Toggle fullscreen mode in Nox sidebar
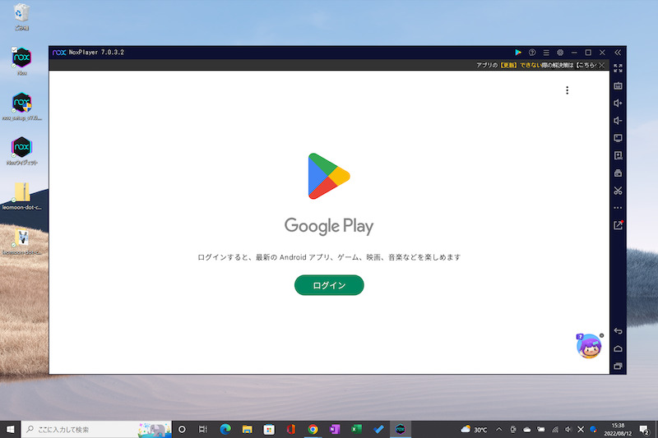 point(618,67)
